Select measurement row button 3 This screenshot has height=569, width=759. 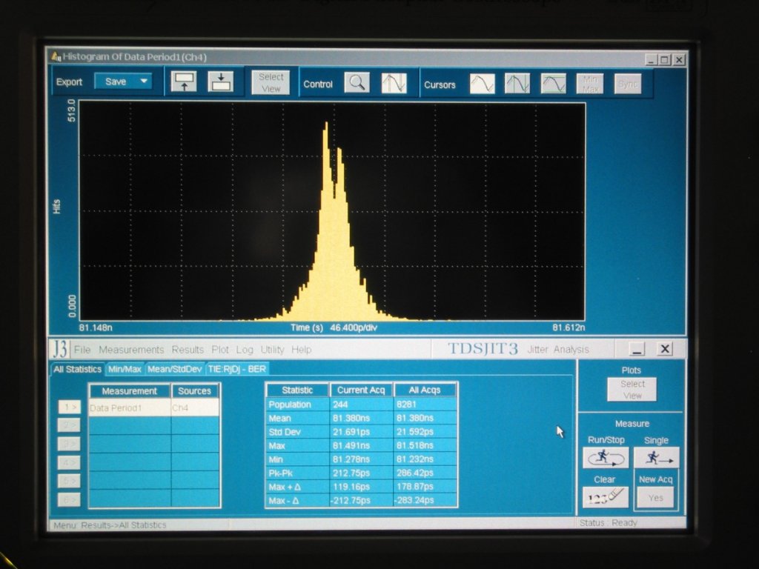tap(69, 444)
